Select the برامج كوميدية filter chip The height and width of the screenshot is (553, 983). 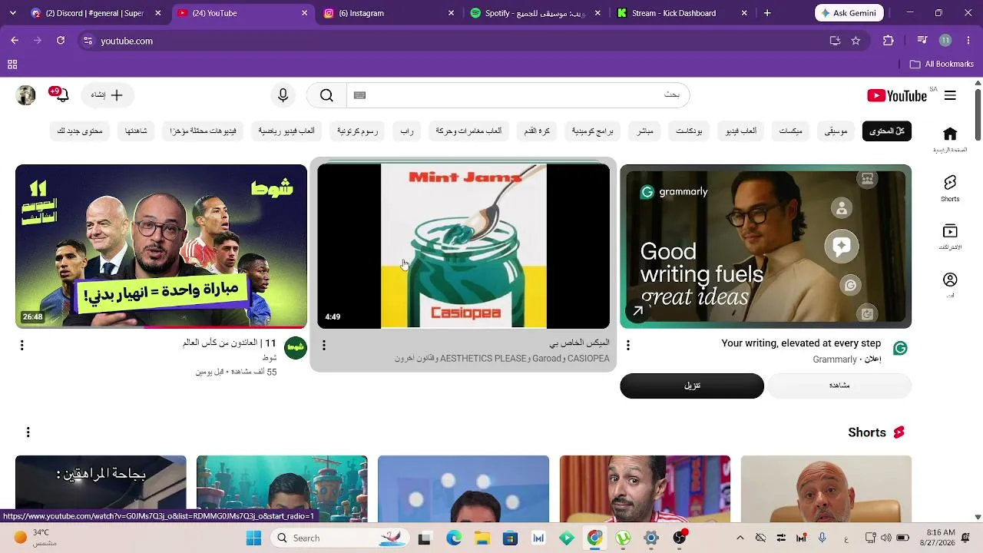[593, 131]
